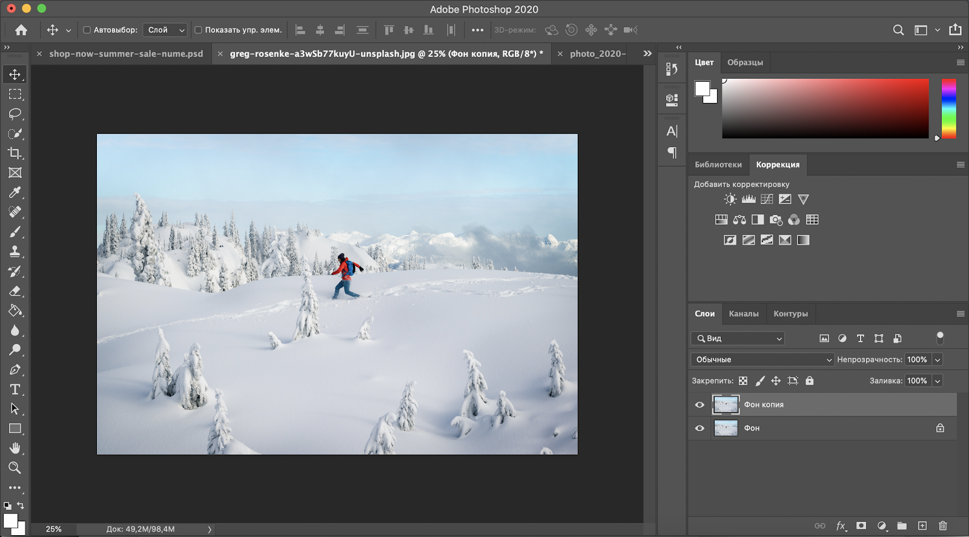Open the Библиотеки panel tab

coord(718,165)
